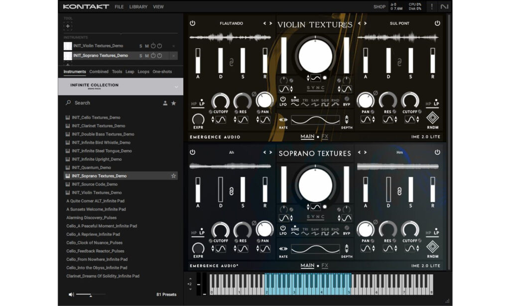The width and height of the screenshot is (510, 306).
Task: Favorite the INIT_Soprano Textures_Demo preset star
Action: 174,176
